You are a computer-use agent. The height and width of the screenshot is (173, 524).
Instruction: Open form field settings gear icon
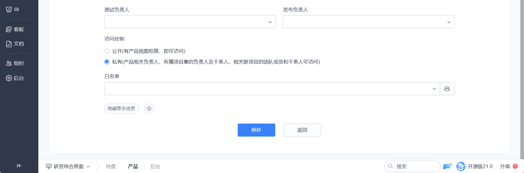[x=149, y=109]
